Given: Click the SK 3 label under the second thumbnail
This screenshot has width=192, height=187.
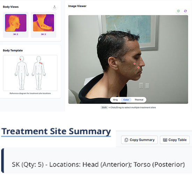Looking at the screenshot, I should 44,34.
